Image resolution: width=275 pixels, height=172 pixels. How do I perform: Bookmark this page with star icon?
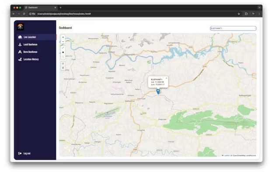point(239,14)
